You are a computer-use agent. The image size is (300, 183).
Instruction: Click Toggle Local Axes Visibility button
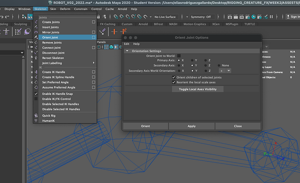click(198, 89)
